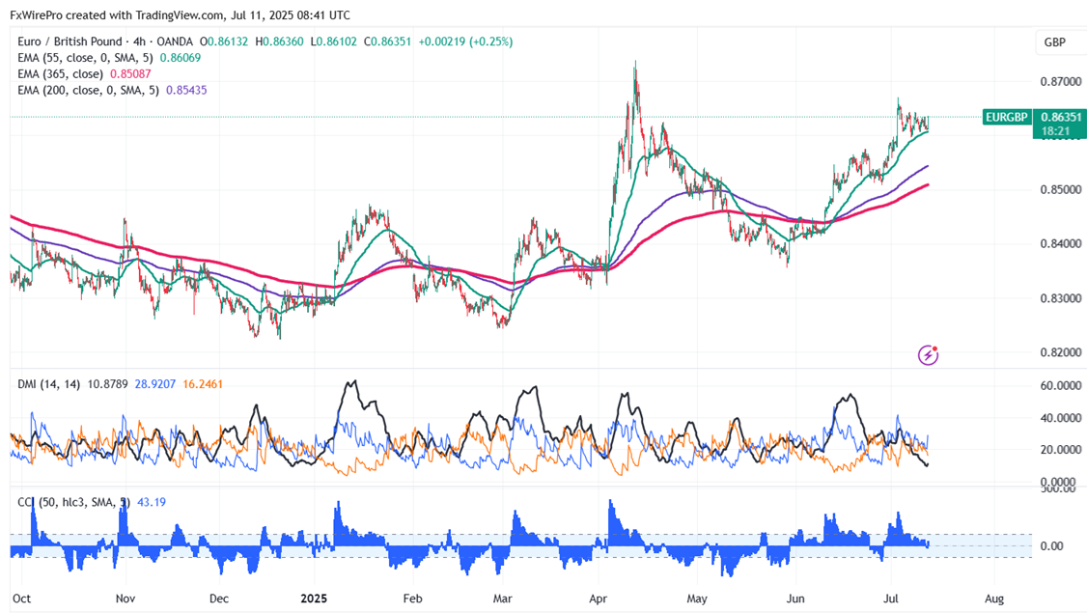1087x613 pixels.
Task: Click the EMA 365 value 0.85087
Action: pos(130,73)
